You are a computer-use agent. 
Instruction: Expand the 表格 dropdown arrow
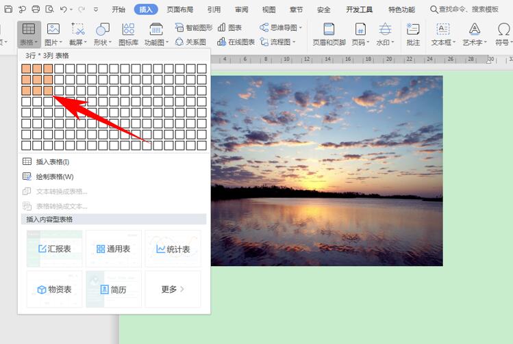(x=36, y=42)
